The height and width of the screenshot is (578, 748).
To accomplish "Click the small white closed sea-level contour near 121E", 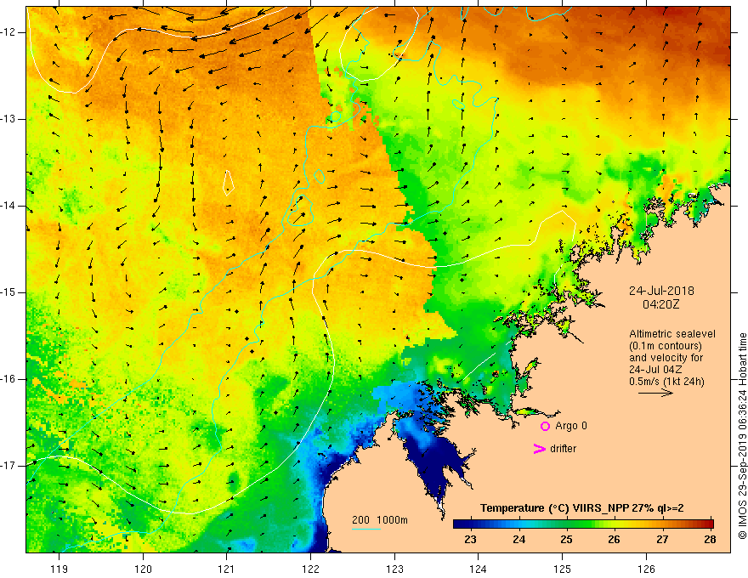I will click(x=229, y=183).
